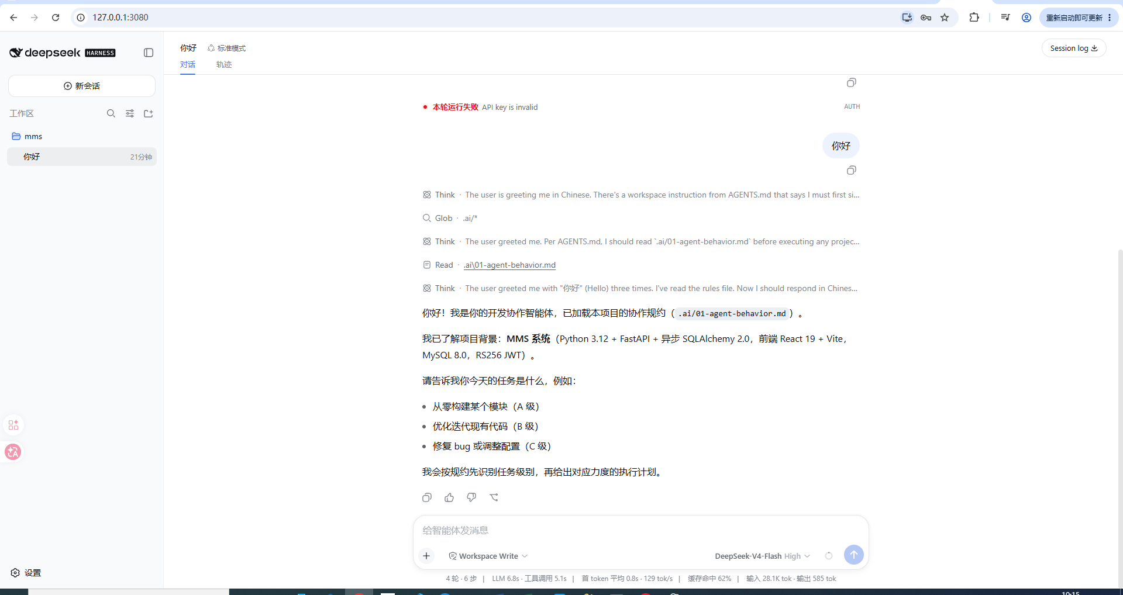This screenshot has height=595, width=1123.
Task: Click the conversation title 你好 in header
Action: 188,48
